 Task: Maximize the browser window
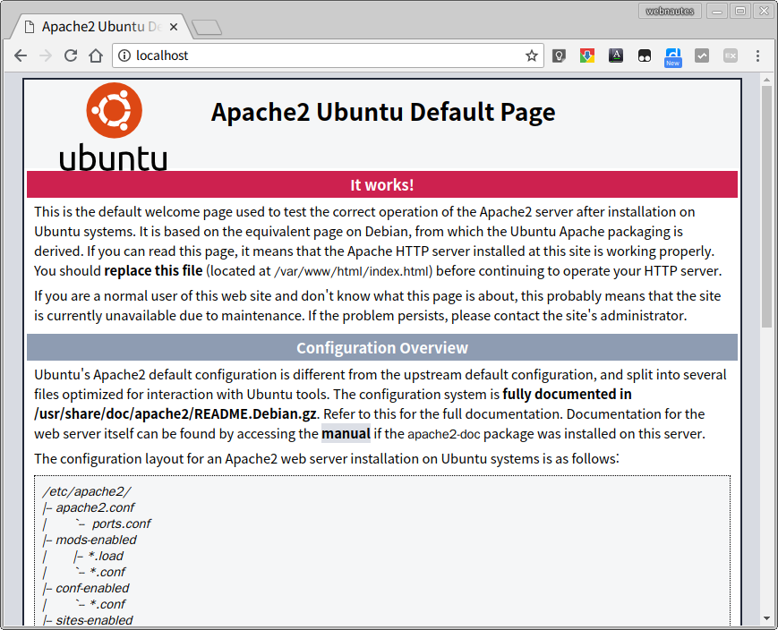pyautogui.click(x=740, y=11)
